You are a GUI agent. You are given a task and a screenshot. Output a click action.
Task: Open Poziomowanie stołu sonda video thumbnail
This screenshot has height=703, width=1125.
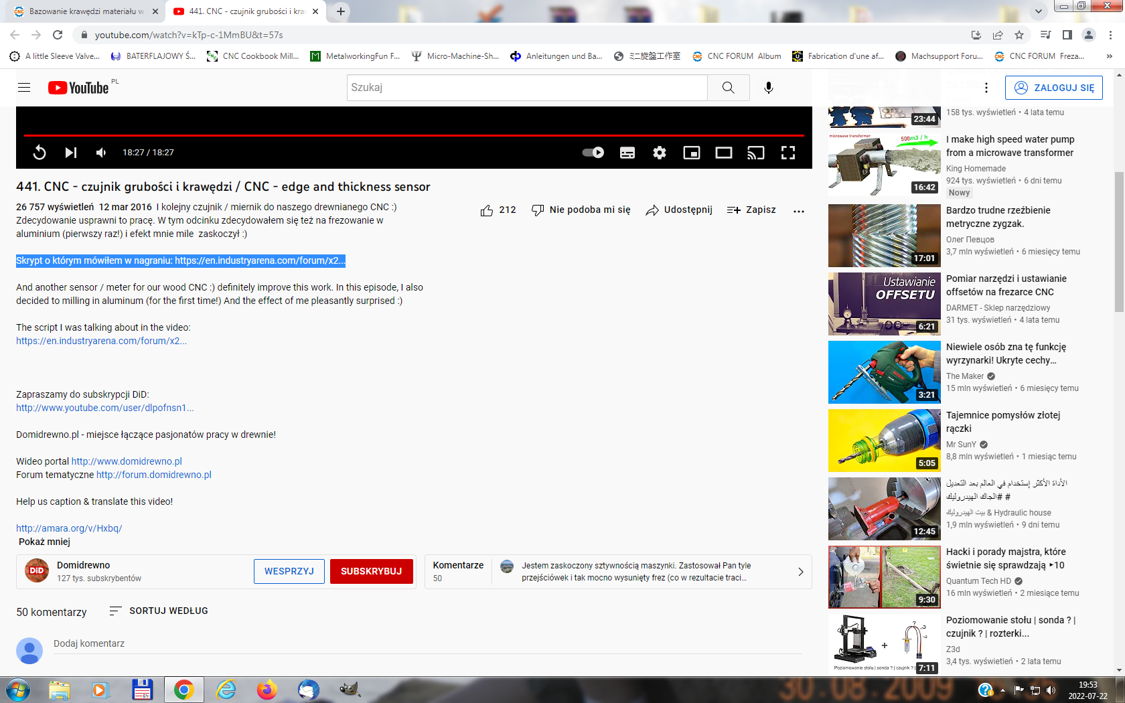pos(884,645)
